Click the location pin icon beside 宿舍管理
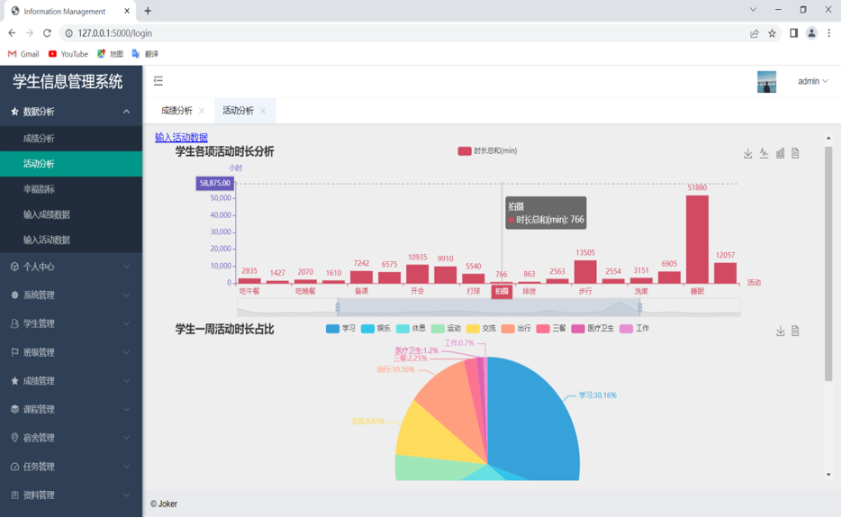Viewport: 842px width, 518px height. click(14, 438)
